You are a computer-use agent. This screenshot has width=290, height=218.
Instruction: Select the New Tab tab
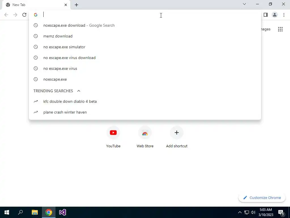tap(36, 5)
